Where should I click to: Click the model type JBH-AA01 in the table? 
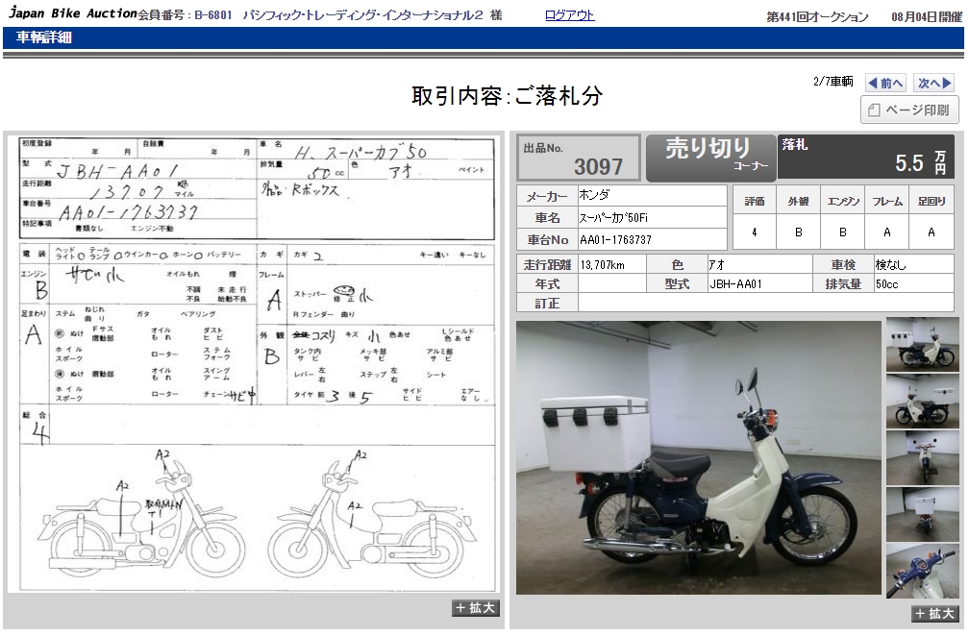coord(735,284)
